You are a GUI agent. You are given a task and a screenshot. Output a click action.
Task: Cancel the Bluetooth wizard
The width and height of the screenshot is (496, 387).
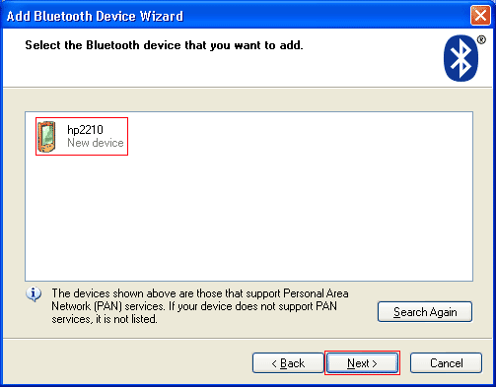(446, 362)
